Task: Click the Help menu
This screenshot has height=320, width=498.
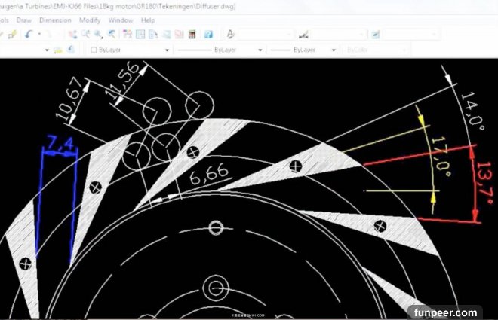Action: (148, 20)
